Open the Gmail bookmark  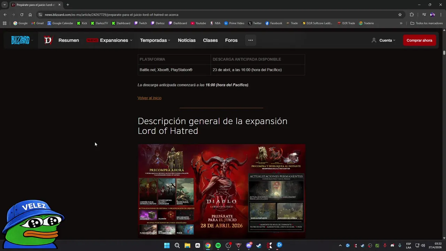point(38,23)
